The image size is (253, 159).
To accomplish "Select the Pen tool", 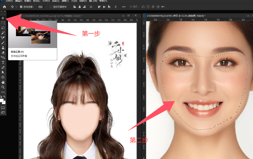I will point(3,67).
